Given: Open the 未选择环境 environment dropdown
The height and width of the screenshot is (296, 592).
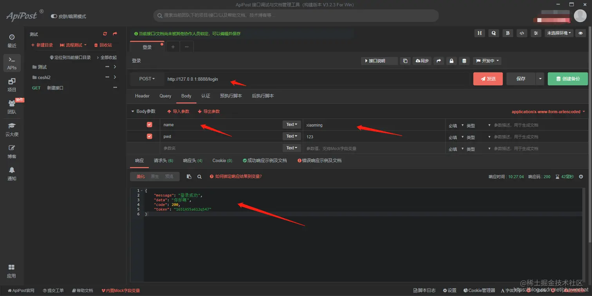Looking at the screenshot, I should pyautogui.click(x=559, y=33).
